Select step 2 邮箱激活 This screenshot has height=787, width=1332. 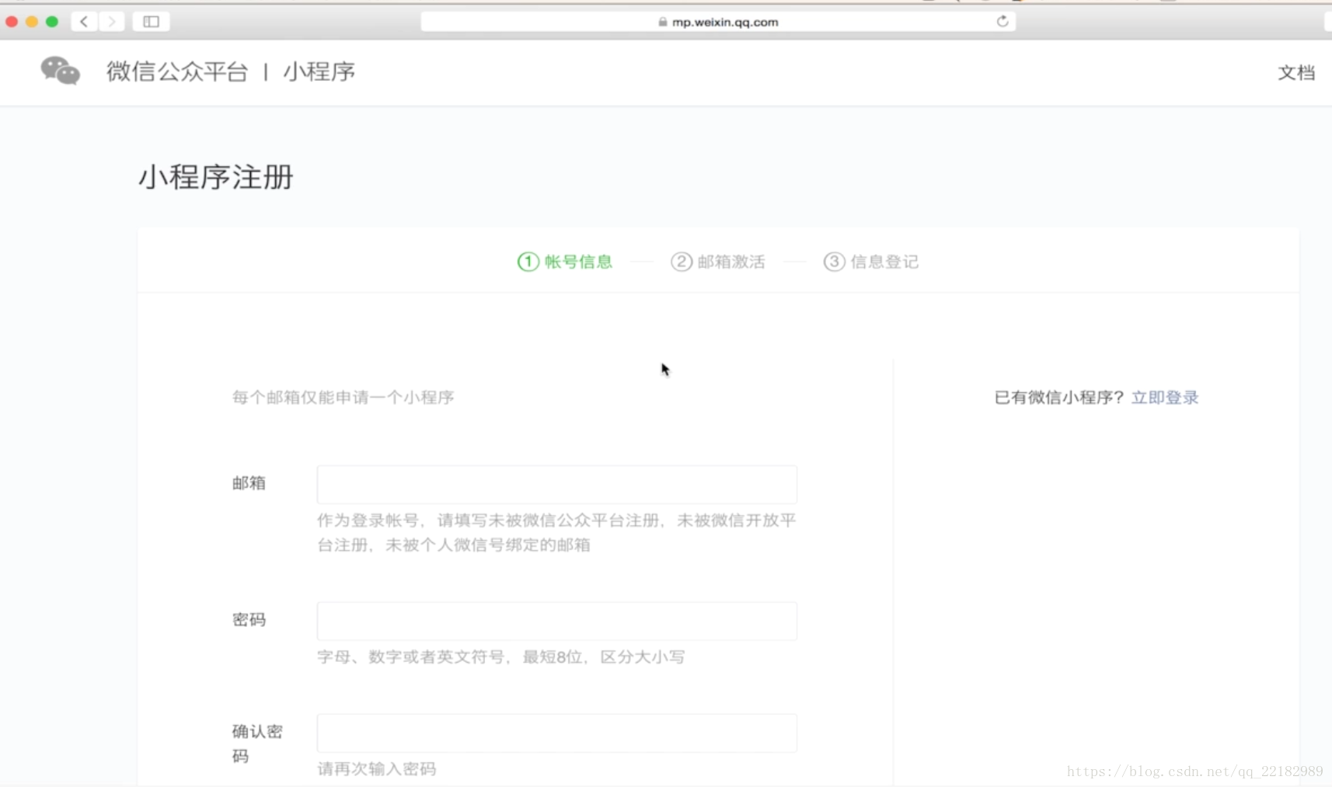pos(718,262)
